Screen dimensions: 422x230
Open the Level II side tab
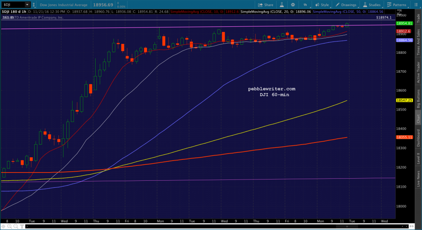[x=418, y=158]
